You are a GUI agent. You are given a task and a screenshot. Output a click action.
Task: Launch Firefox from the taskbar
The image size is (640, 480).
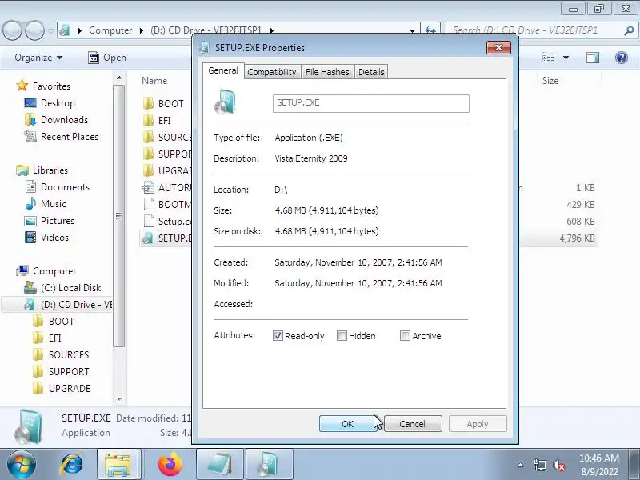click(x=170, y=465)
